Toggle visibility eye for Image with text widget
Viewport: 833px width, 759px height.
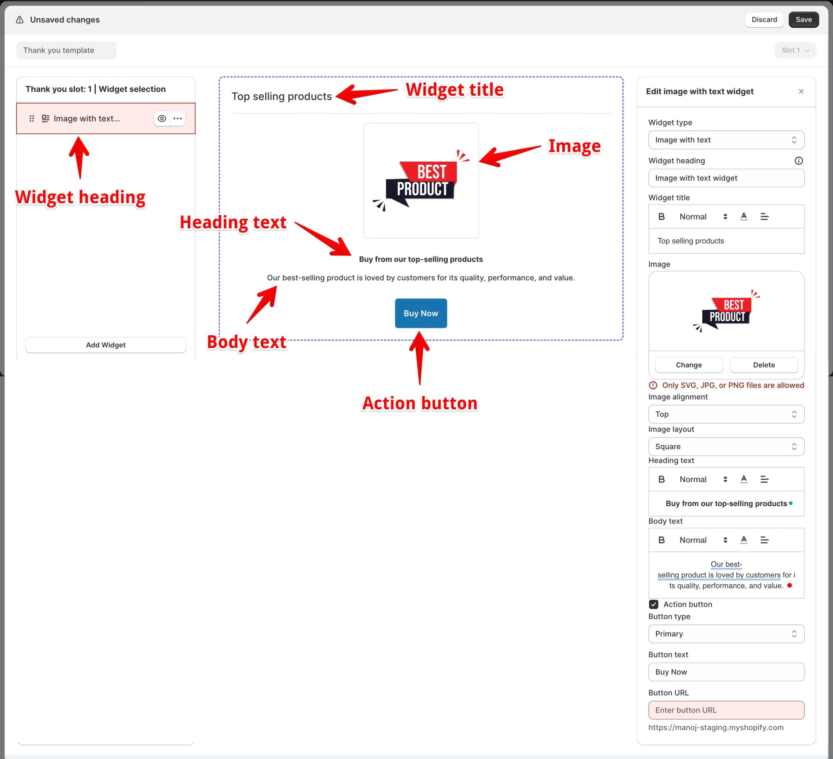point(162,118)
